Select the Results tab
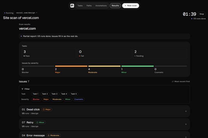This screenshot has height=138, width=208. [x=115, y=6]
